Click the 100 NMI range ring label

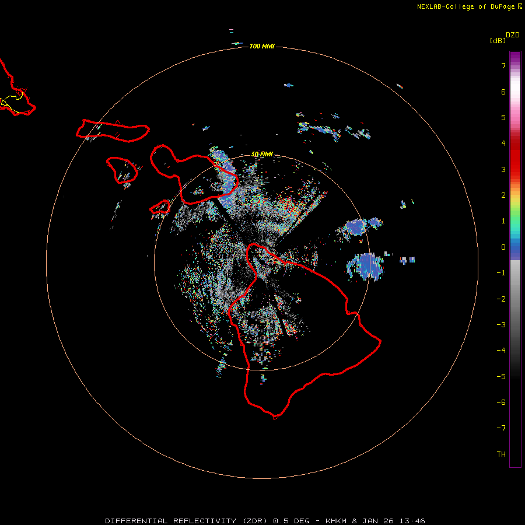262,46
